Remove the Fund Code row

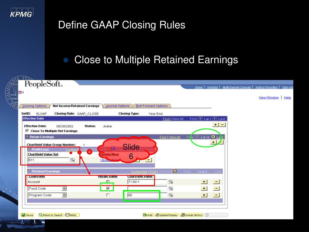click(x=216, y=188)
